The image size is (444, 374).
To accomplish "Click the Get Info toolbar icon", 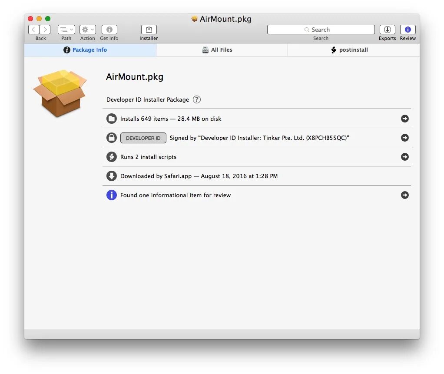I will (109, 30).
